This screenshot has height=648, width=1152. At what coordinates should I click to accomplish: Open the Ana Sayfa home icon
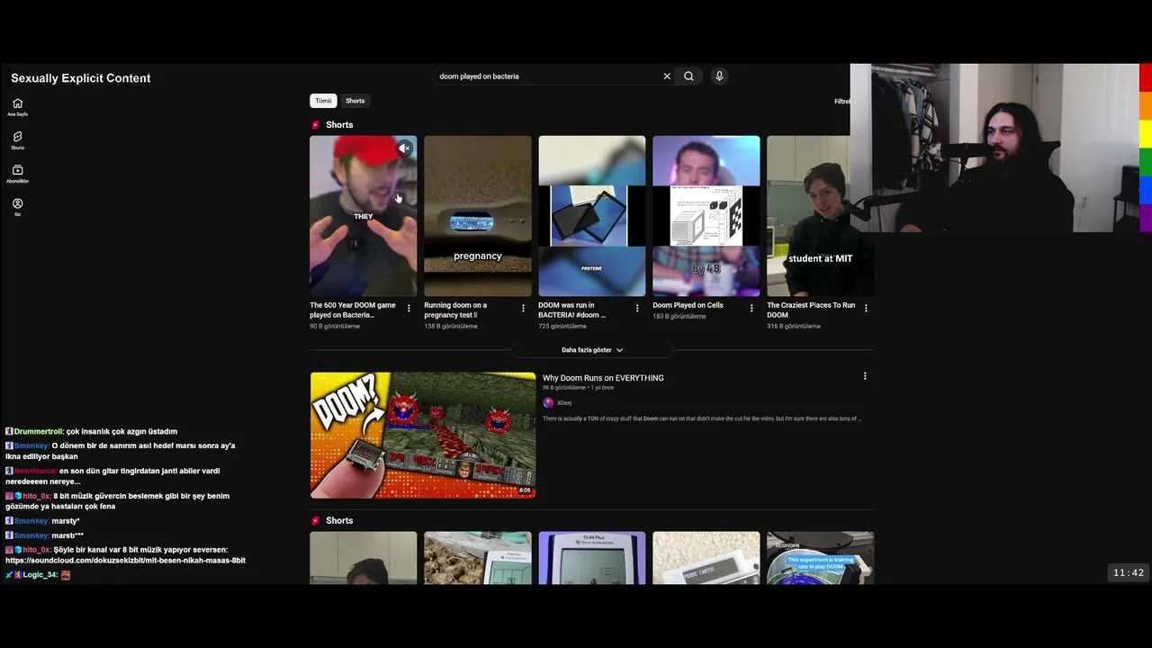tap(17, 106)
